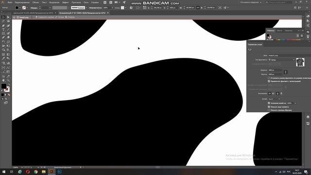Screen dimensions: 311x175
Task: Click Отмена to cancel pattern editing
Action: coord(70,17)
